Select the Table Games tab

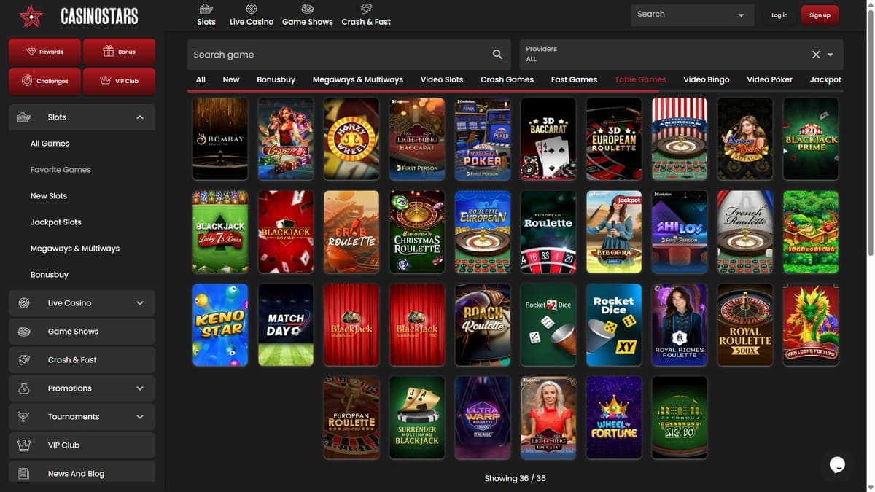pos(640,79)
